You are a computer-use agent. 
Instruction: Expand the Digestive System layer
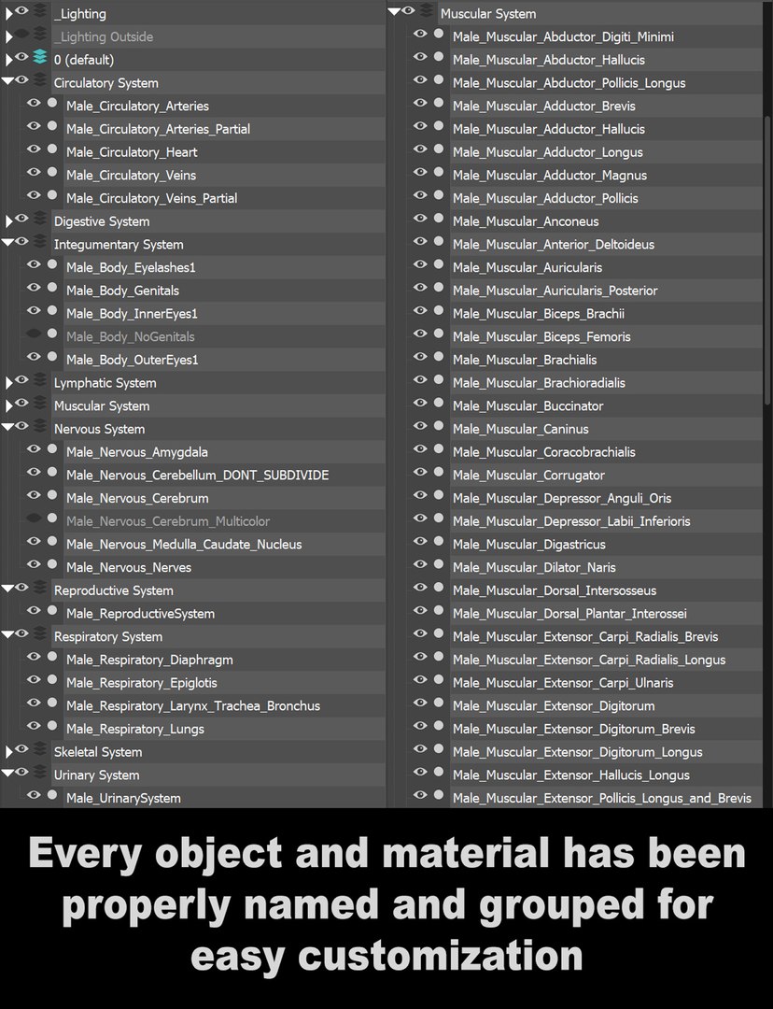[x=8, y=221]
